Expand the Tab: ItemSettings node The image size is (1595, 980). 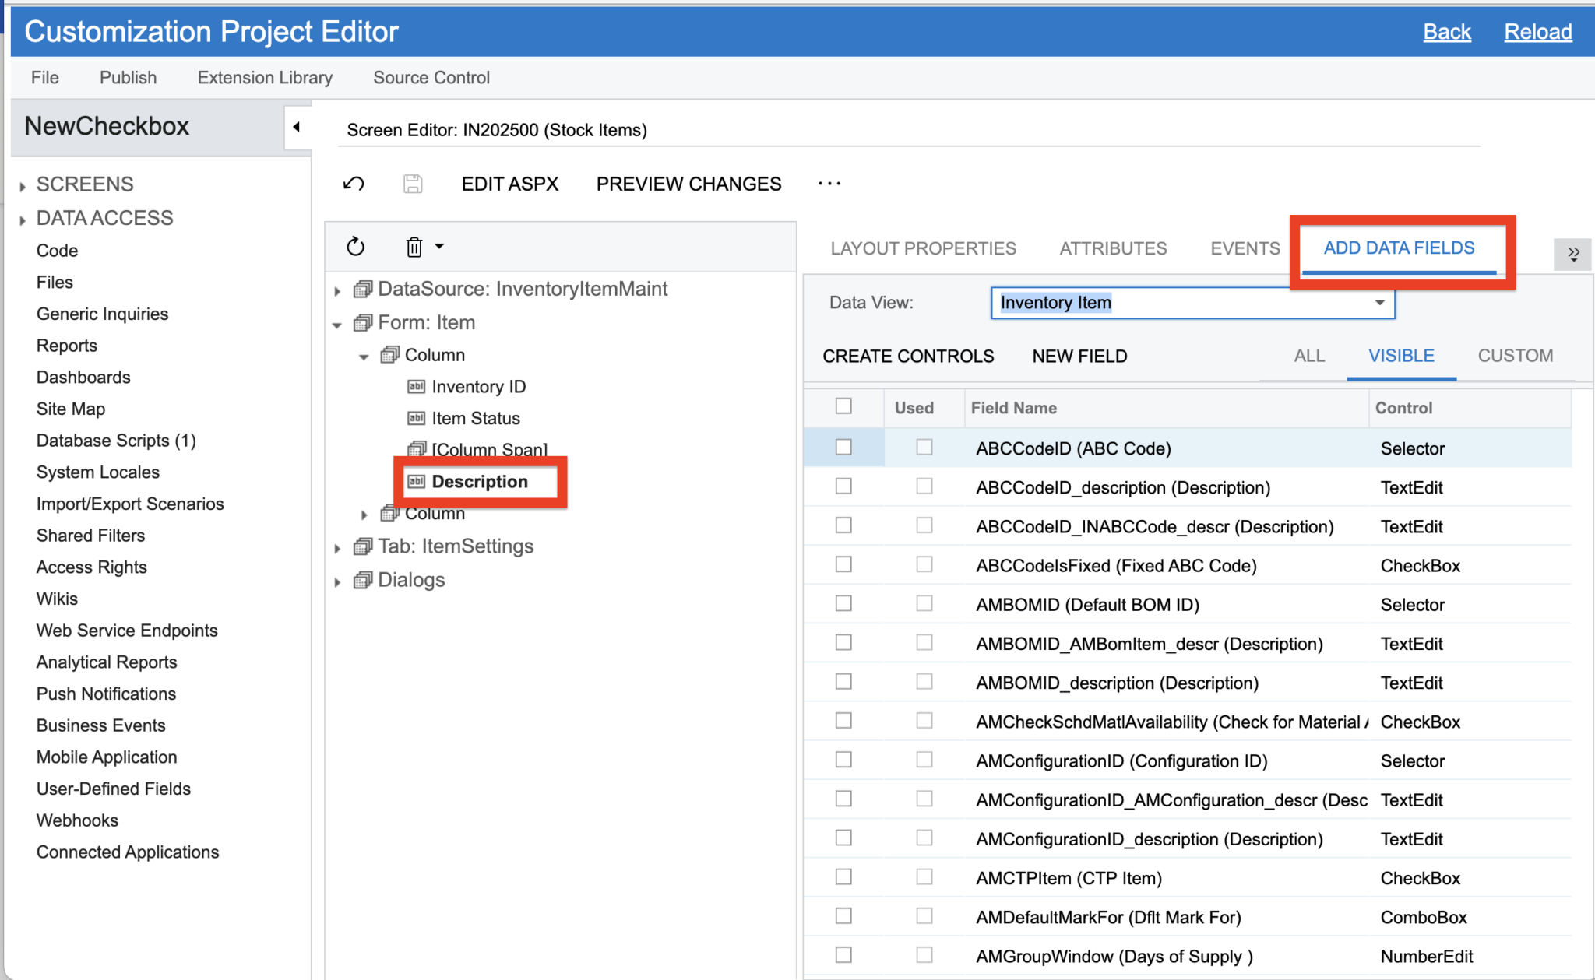(x=337, y=546)
